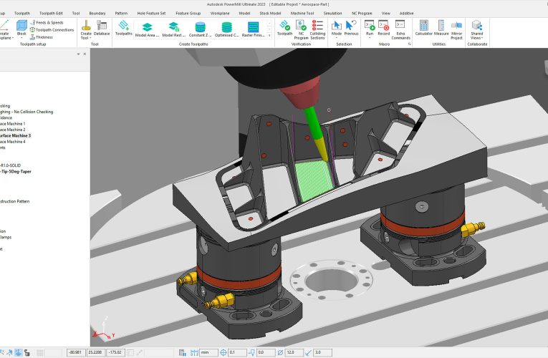Select the Surface Machine 4 toolpath

(13, 142)
